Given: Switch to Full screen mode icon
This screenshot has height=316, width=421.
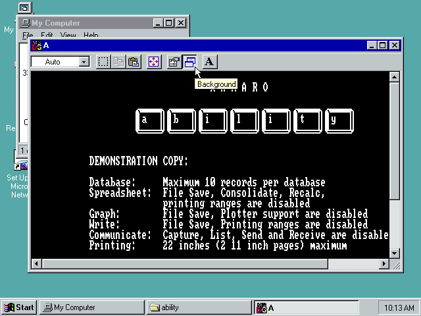Looking at the screenshot, I should point(153,62).
